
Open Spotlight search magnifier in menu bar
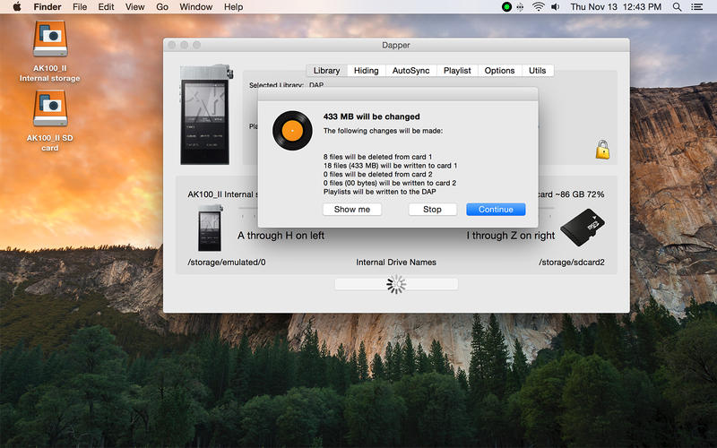tap(678, 7)
